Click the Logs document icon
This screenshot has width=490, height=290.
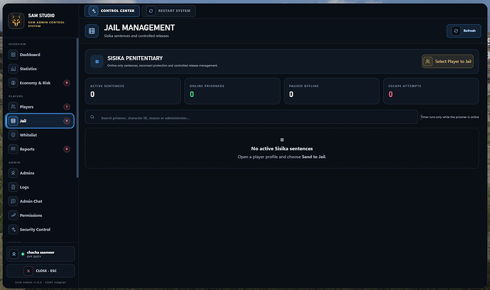[x=13, y=187]
